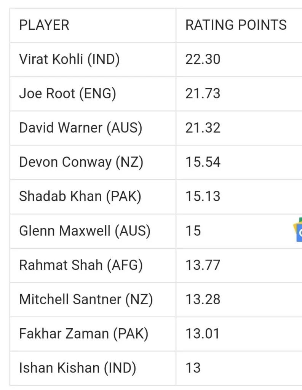Click the 13.77 rating value
Image resolution: width=302 pixels, height=390 pixels.
pyautogui.click(x=203, y=265)
